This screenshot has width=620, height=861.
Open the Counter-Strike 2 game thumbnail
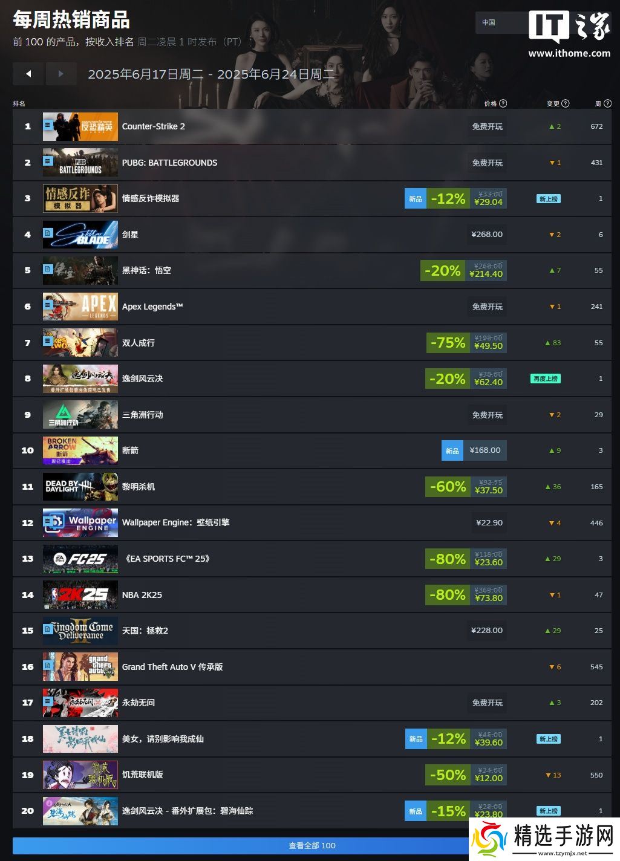pos(80,126)
